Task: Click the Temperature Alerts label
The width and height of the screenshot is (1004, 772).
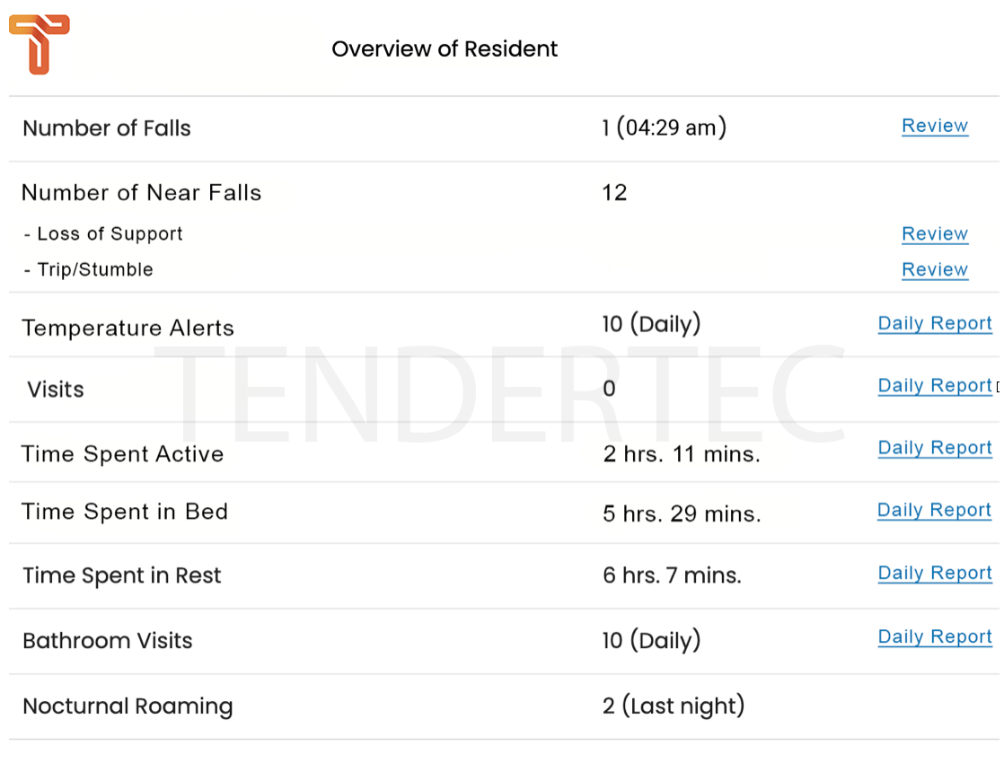Action: click(x=128, y=328)
